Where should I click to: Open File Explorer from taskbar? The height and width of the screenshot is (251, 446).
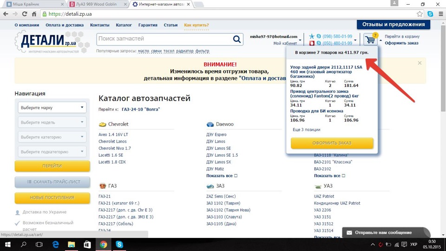72,244
